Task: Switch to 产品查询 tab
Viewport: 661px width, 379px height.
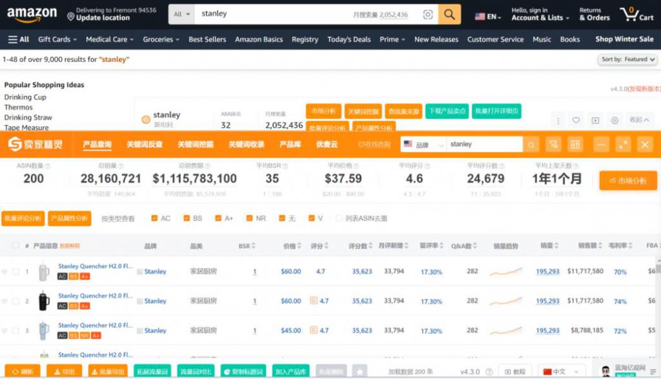Action: coord(97,145)
